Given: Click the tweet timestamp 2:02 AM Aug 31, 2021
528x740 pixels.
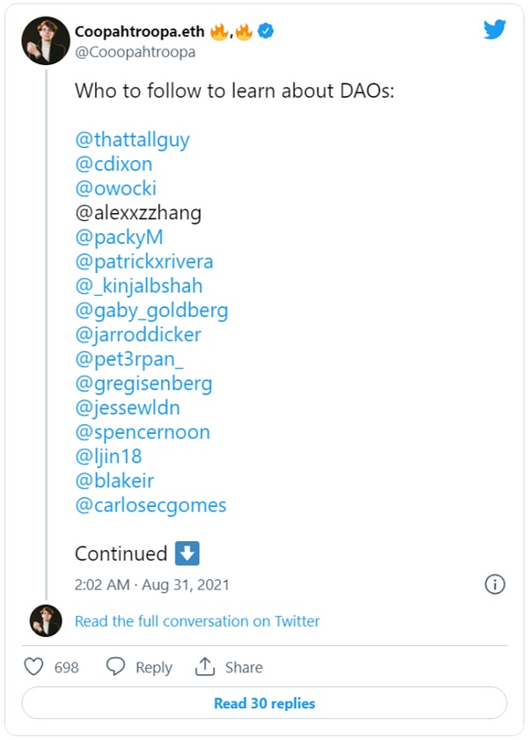Looking at the screenshot, I should point(152,584).
